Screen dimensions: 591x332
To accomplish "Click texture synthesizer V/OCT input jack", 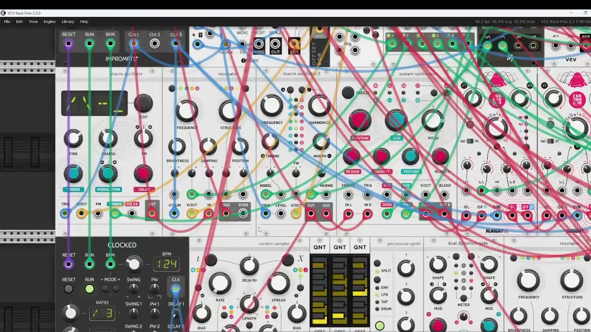I will pyautogui.click(x=425, y=195).
